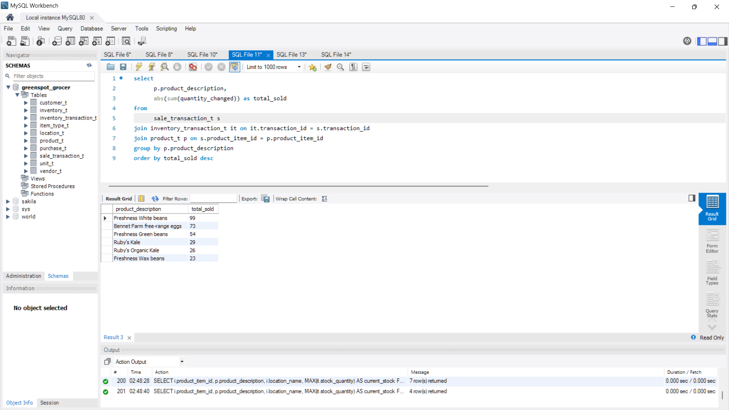Rollback transaction icon
Viewport: 729px width, 410px height.
click(221, 67)
